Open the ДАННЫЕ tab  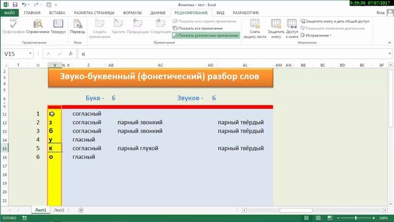[x=158, y=12]
